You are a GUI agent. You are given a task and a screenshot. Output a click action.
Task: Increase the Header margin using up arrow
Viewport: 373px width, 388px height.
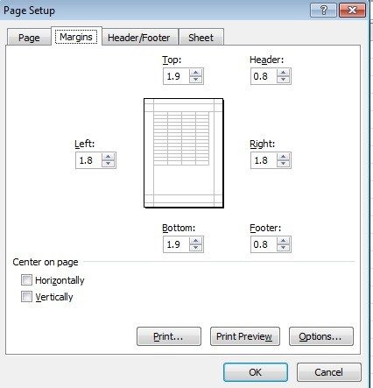(283, 73)
